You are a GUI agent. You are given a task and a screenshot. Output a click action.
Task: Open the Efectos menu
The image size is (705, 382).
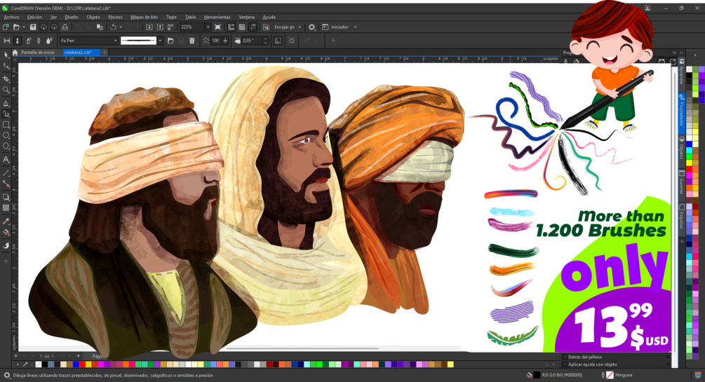pos(115,17)
